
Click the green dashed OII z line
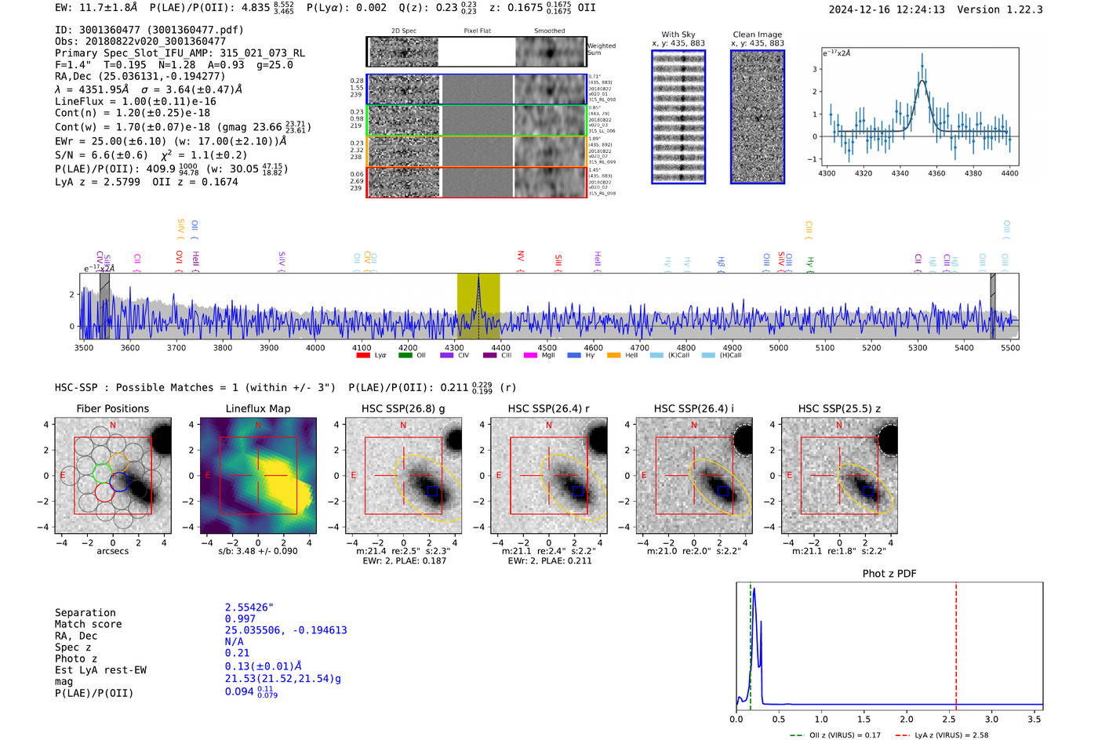click(751, 647)
